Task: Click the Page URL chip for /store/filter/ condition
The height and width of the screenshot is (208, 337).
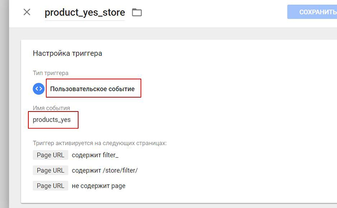Action: pyautogui.click(x=50, y=170)
